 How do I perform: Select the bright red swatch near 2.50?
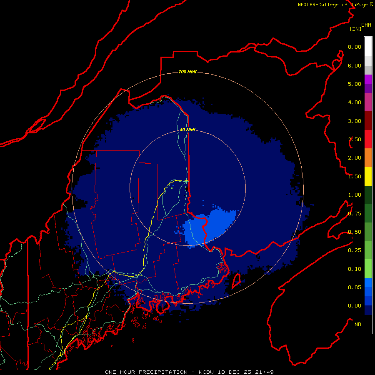tap(368, 139)
